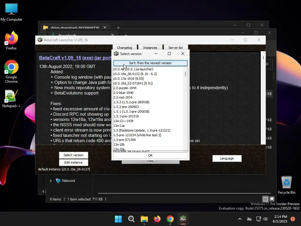Add new tab in rear Explorer window
The height and width of the screenshot is (226, 301).
(x=118, y=28)
